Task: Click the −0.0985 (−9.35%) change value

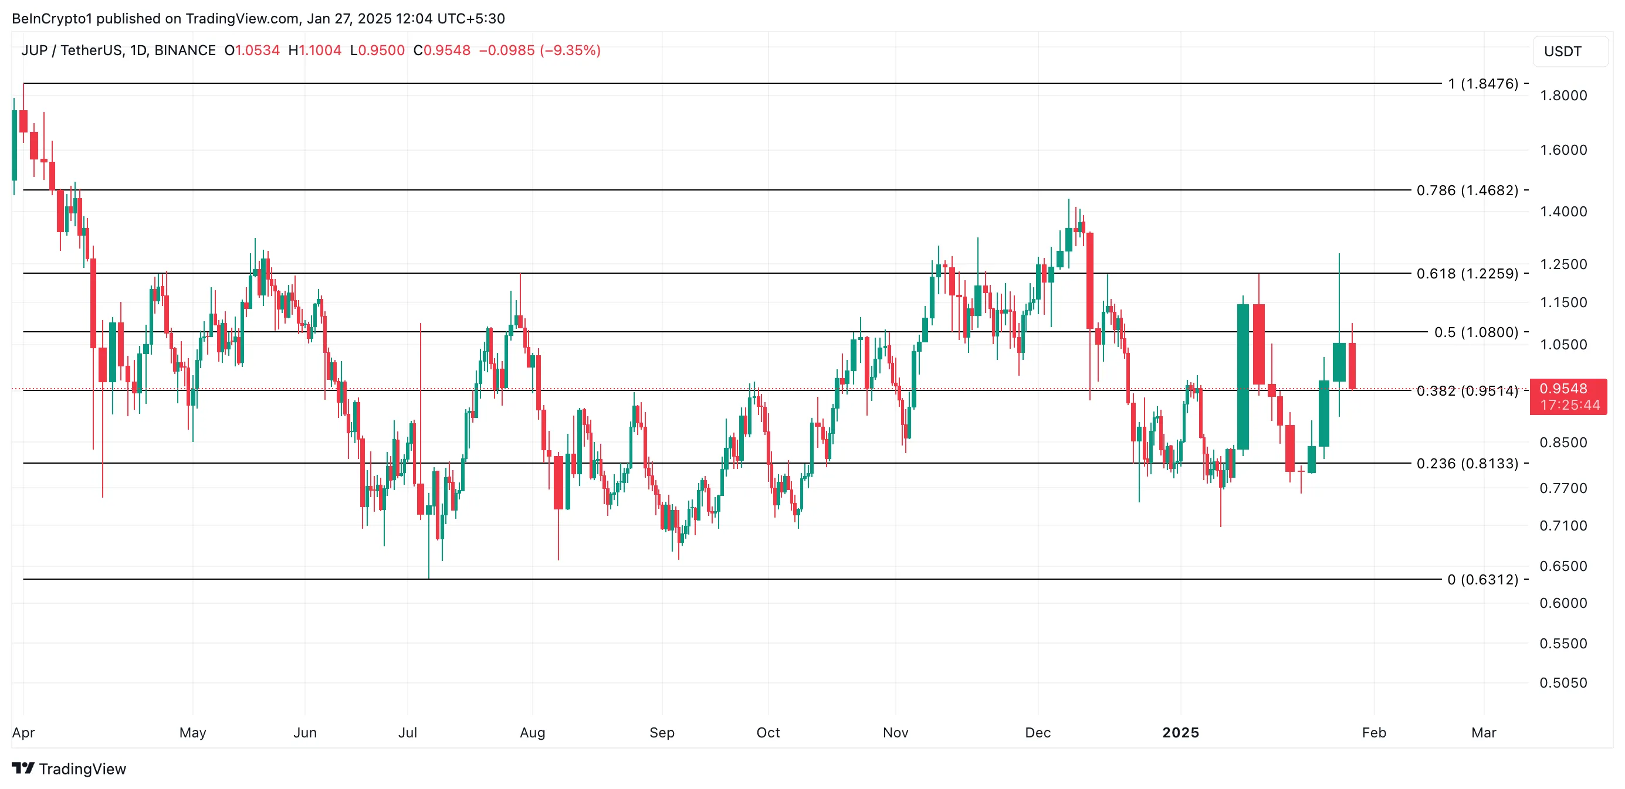Action: (x=539, y=50)
